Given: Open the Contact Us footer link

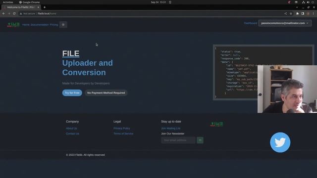Looking at the screenshot, I should 72,133.
